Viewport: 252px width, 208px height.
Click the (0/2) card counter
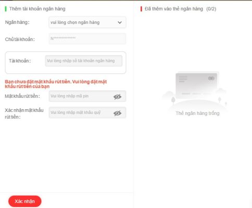pyautogui.click(x=211, y=9)
